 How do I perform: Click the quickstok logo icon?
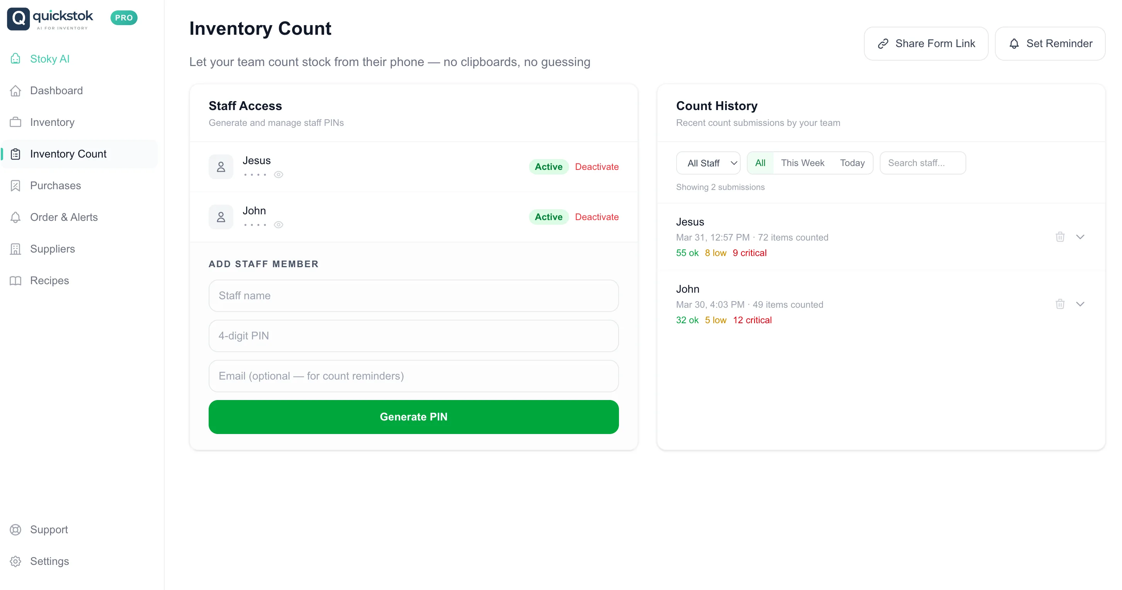(x=18, y=19)
